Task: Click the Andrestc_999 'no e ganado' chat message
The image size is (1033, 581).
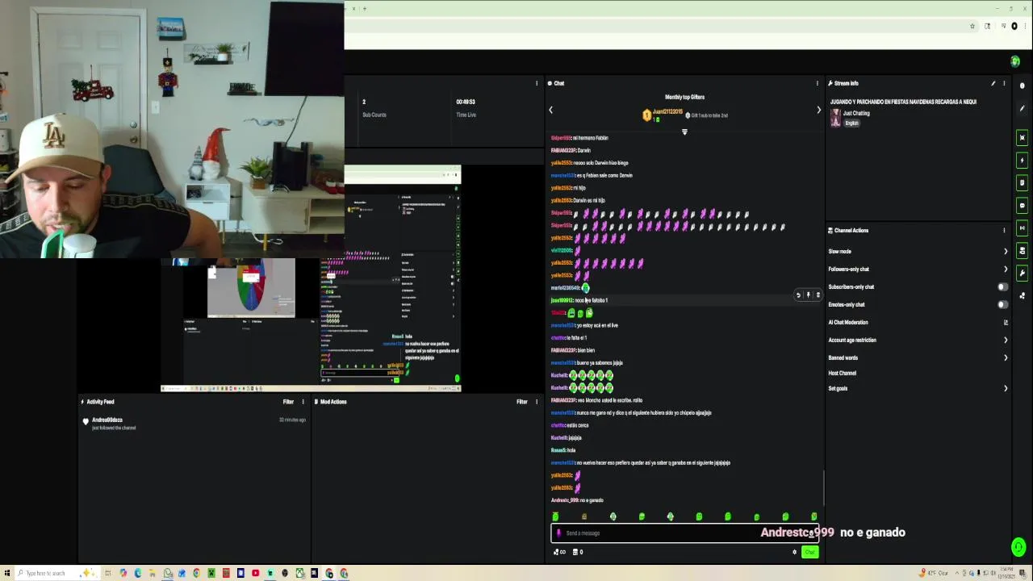Action: [577, 500]
